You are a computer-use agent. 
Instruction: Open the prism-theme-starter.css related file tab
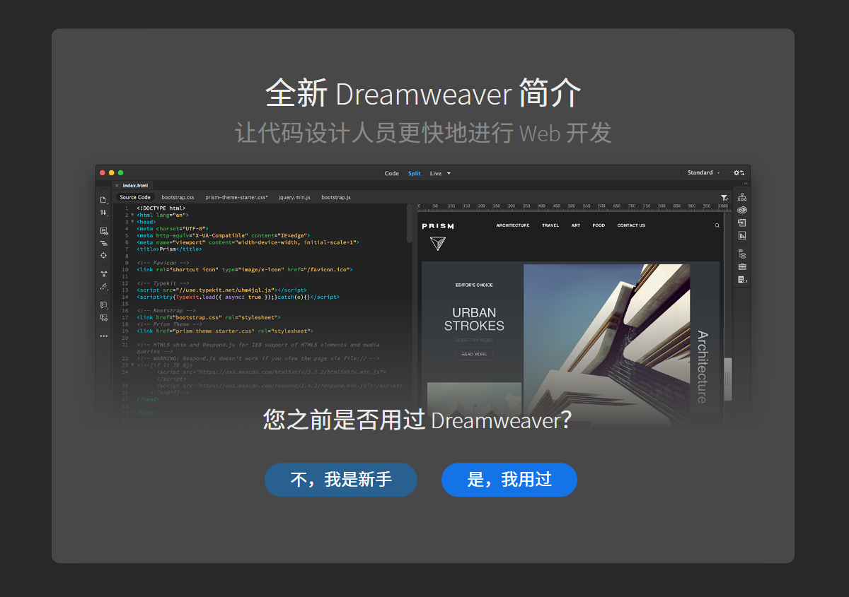coord(236,197)
